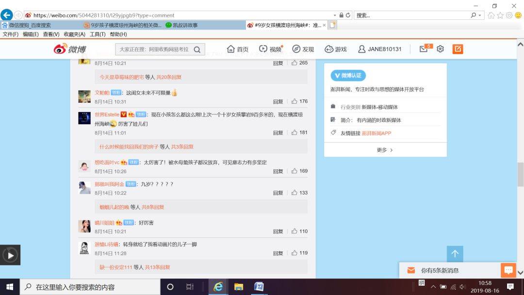This screenshot has height=295, width=524.
Task: Click the 微博认证 badge
Action: pos(348,76)
